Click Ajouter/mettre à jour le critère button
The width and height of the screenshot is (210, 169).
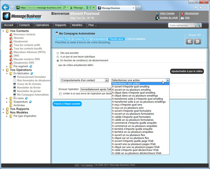187,71
